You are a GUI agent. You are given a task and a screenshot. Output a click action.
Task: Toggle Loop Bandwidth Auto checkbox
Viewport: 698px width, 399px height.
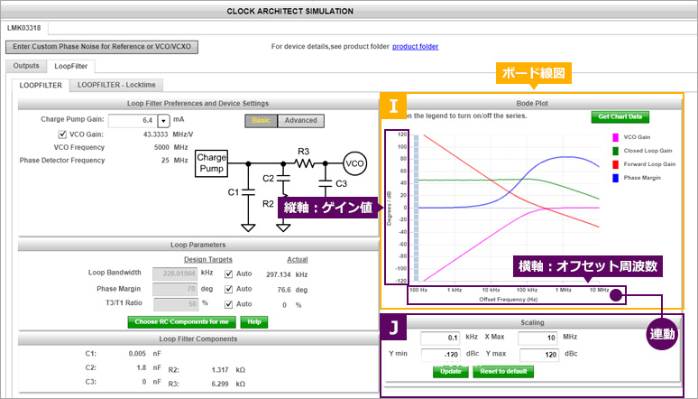(x=229, y=274)
